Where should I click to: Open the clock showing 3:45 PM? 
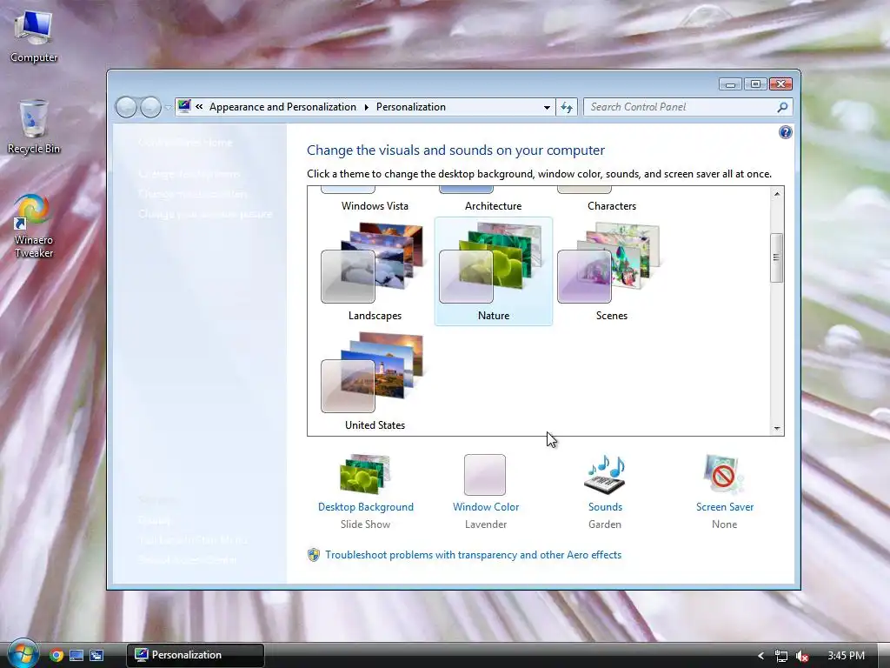[x=846, y=656]
